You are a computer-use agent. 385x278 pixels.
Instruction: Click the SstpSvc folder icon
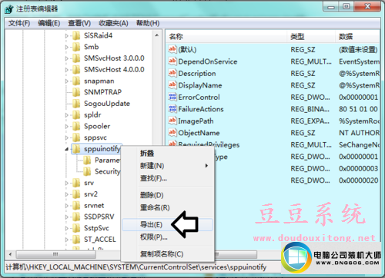[76, 228]
